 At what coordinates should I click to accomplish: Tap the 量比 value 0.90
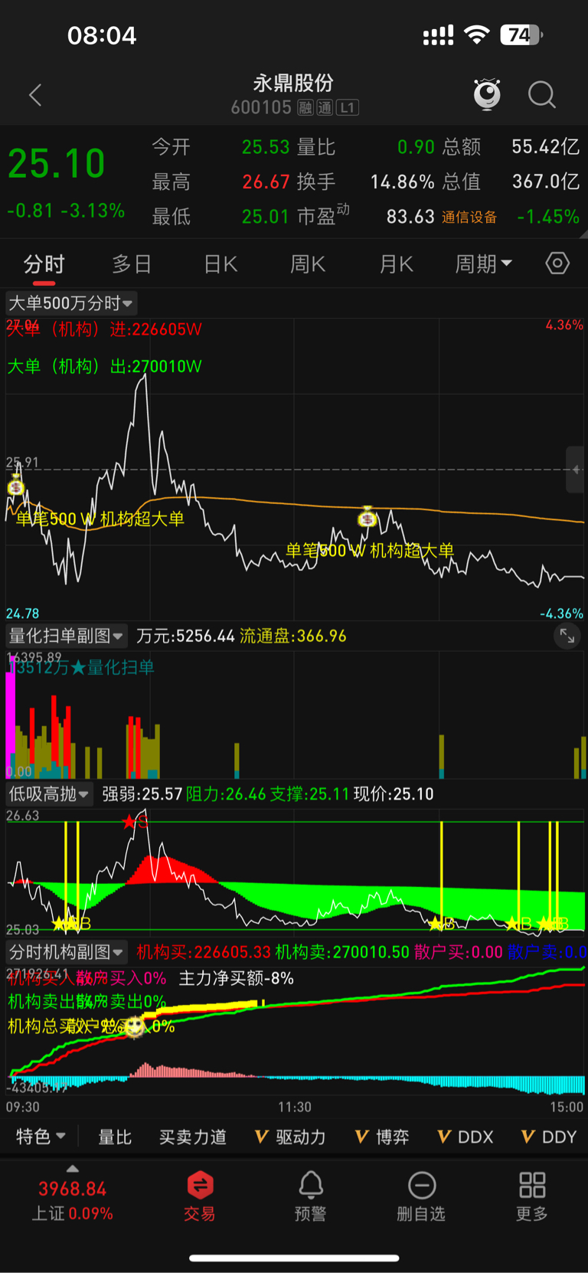[416, 146]
